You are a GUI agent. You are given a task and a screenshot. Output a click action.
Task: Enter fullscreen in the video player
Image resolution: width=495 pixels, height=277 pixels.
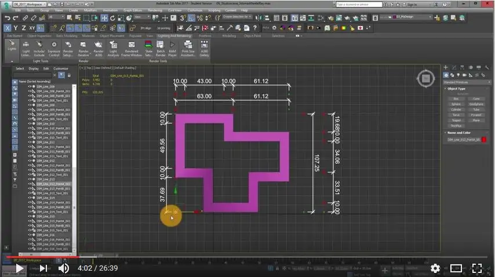point(476,268)
